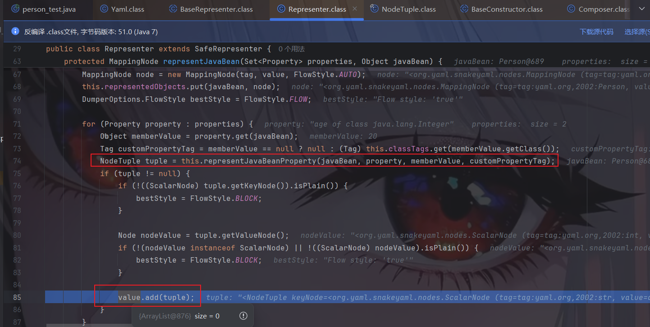Click the class icon on NodeTuple.class tab

(374, 9)
